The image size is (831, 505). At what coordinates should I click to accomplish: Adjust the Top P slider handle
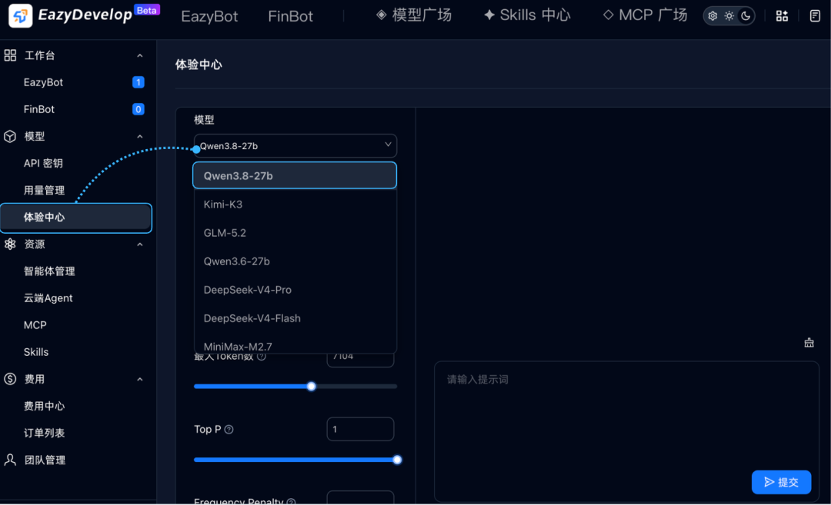(397, 460)
